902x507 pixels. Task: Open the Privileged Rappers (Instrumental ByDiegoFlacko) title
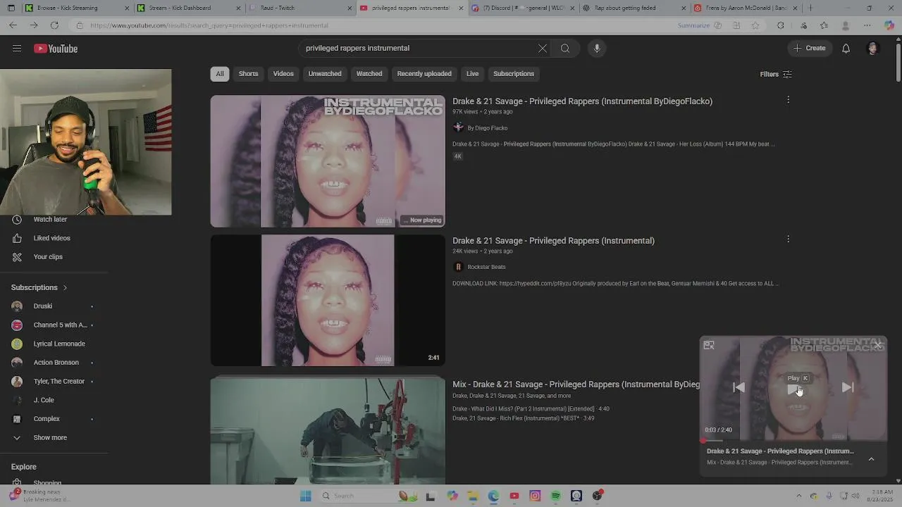click(582, 101)
